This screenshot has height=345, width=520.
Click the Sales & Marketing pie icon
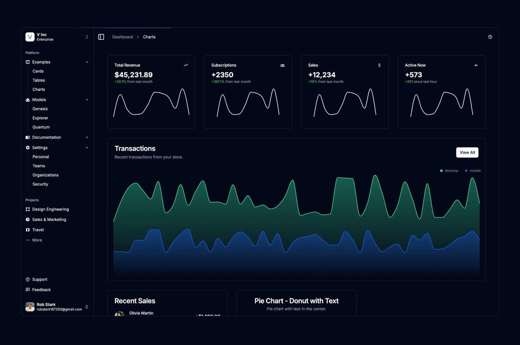pyautogui.click(x=28, y=219)
